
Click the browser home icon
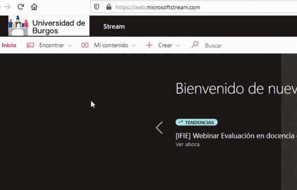(x=34, y=7)
